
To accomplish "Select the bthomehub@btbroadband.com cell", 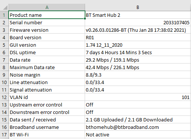I will pos(138,127).
